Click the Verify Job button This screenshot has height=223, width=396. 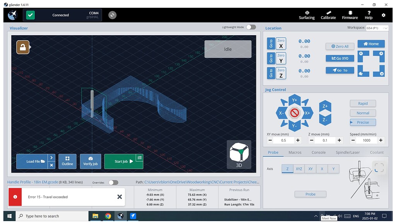coord(90,161)
